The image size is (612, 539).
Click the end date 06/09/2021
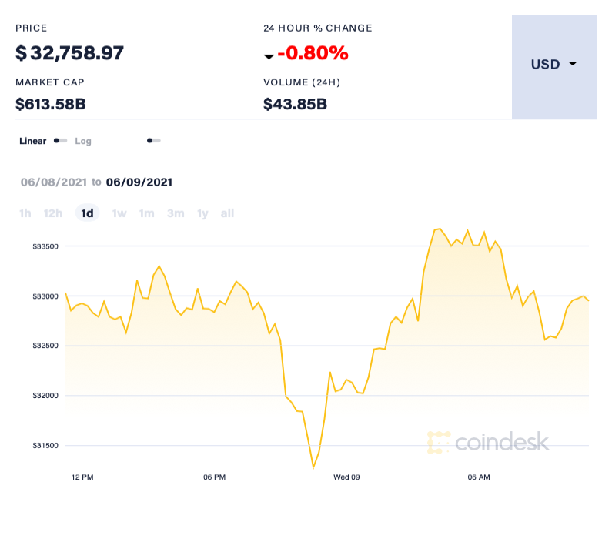point(139,182)
